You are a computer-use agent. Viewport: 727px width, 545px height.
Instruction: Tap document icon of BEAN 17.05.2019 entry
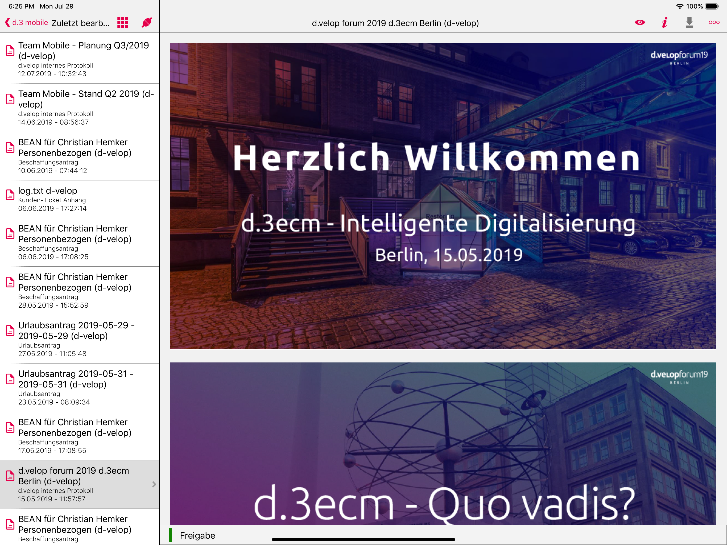tap(10, 427)
